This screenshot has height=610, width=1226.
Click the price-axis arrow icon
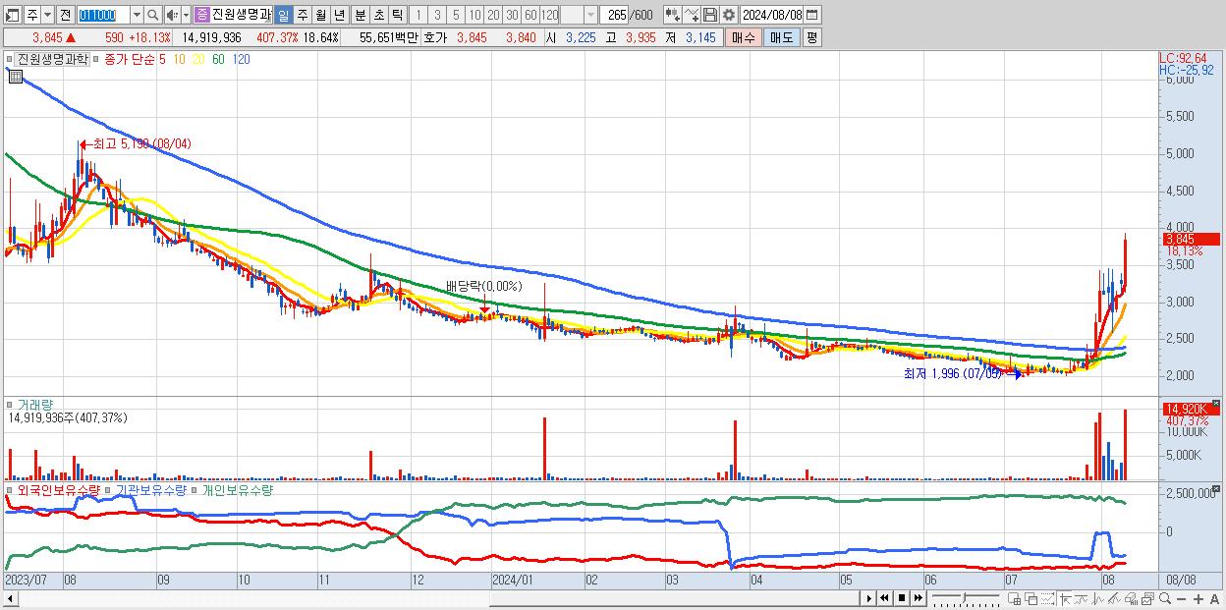coord(1065,598)
